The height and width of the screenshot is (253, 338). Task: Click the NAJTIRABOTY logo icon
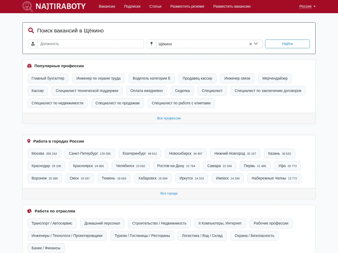tap(28, 6)
